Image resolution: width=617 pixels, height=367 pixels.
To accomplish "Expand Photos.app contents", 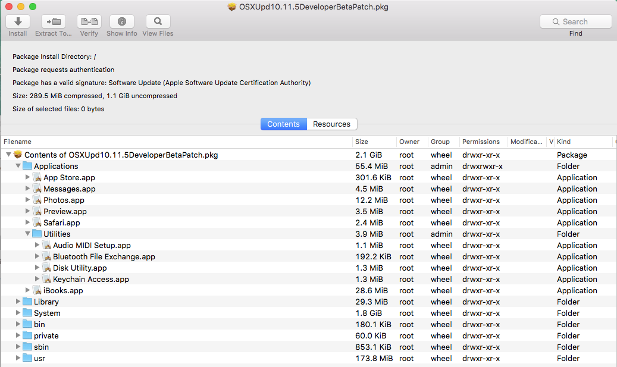I will click(x=27, y=200).
